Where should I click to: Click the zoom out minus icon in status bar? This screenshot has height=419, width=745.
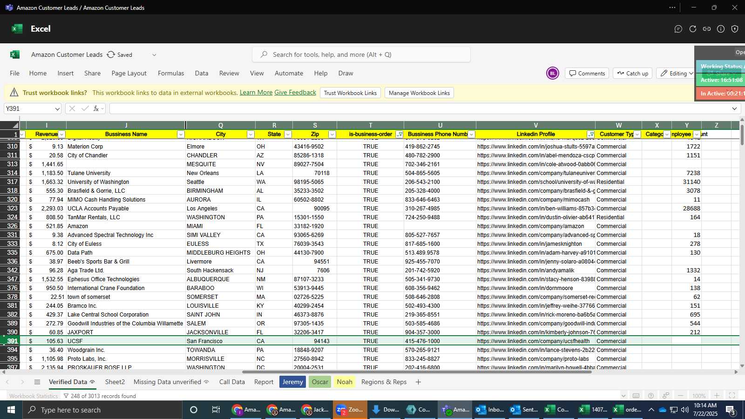click(681, 396)
